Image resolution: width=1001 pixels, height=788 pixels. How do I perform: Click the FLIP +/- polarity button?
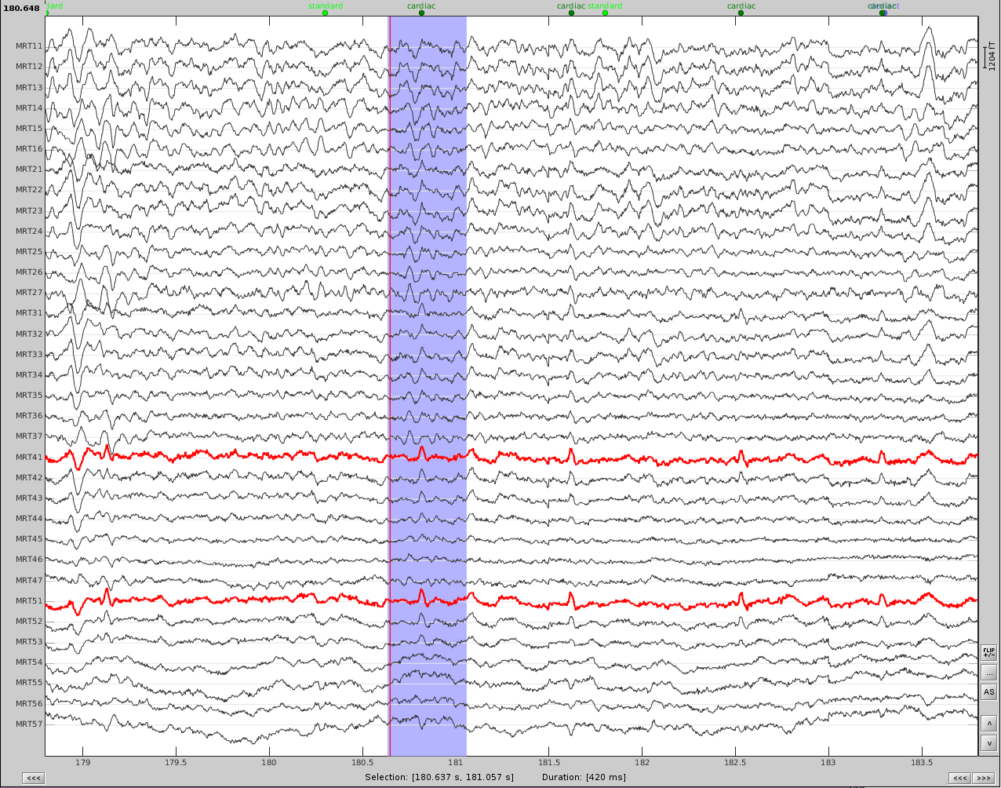(988, 652)
